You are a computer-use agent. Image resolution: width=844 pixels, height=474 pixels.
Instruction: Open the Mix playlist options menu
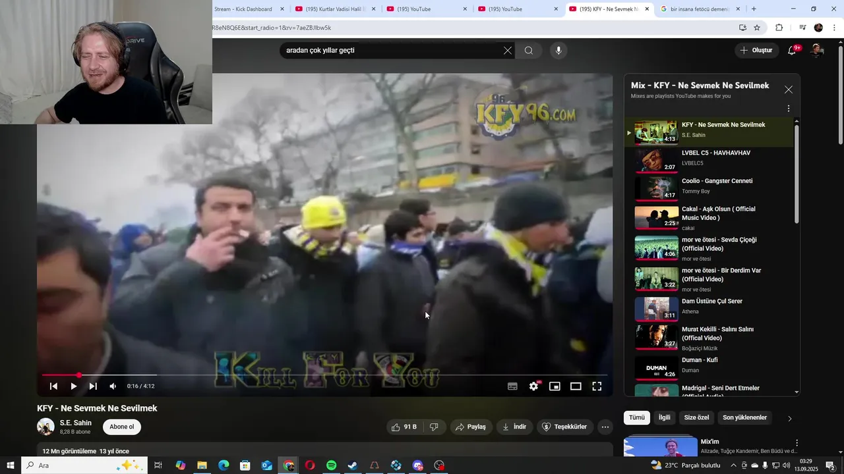(789, 109)
